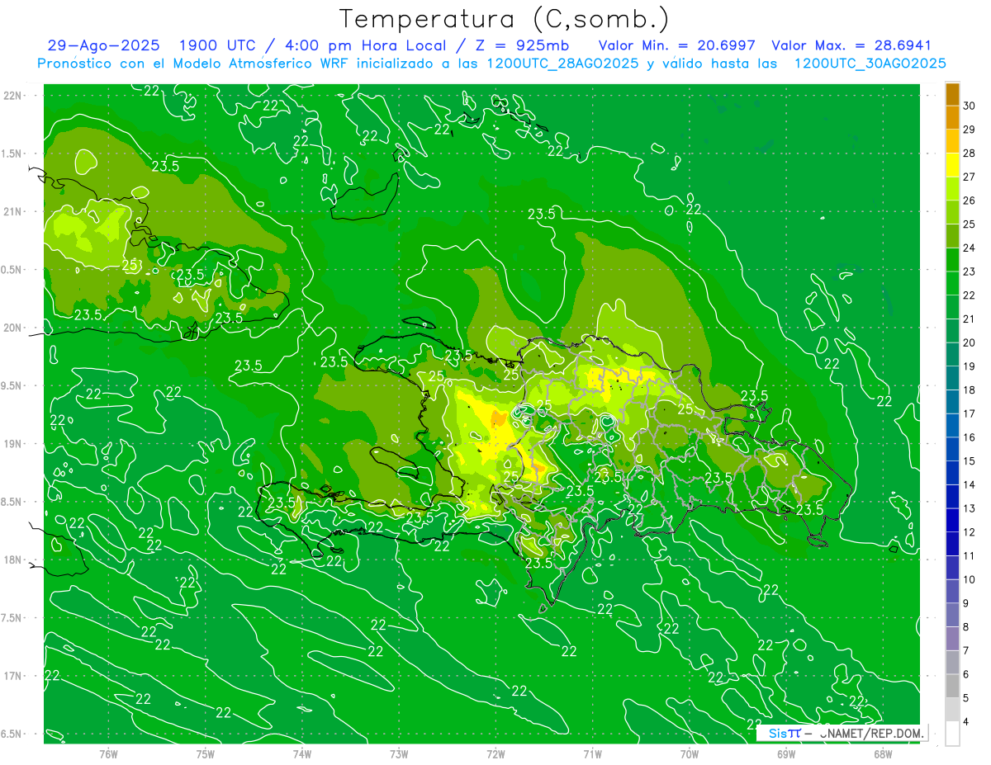Click the colorbar label "13"

coord(970,509)
